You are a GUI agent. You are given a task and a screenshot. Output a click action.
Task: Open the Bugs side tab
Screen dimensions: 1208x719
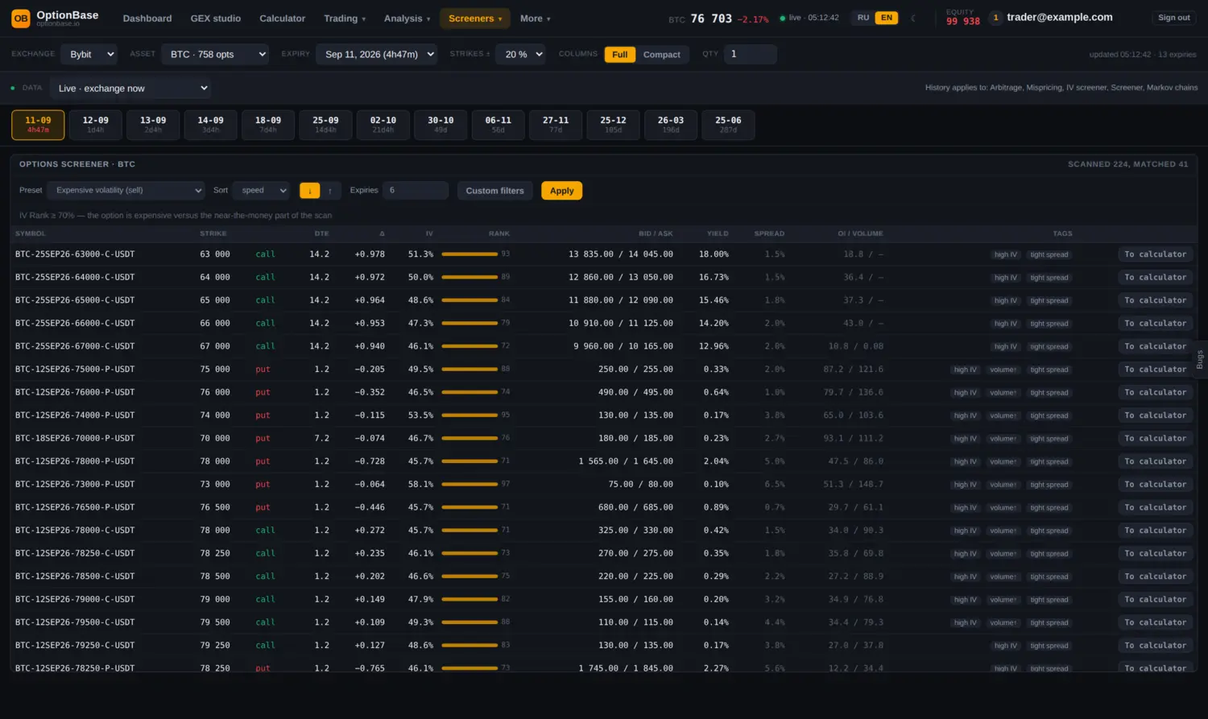click(x=1200, y=359)
